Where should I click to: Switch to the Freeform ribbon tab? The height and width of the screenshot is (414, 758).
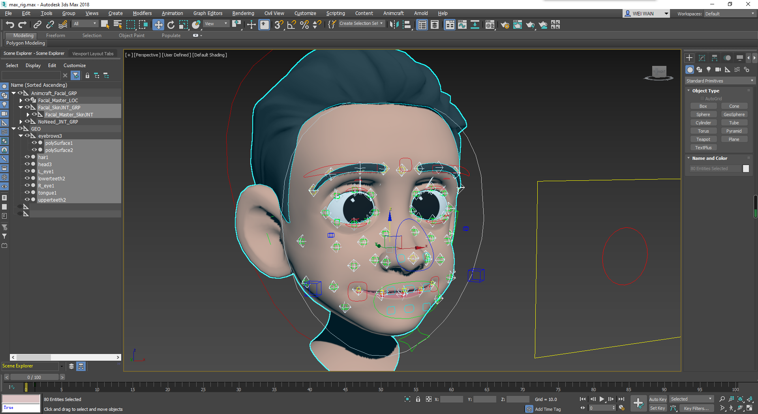tap(55, 36)
